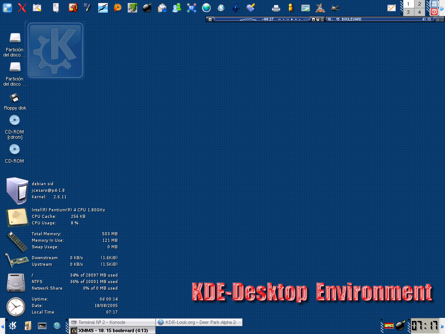The width and height of the screenshot is (445, 334).
Task: Lock the session with blue padlock button
Action: click(434, 3)
